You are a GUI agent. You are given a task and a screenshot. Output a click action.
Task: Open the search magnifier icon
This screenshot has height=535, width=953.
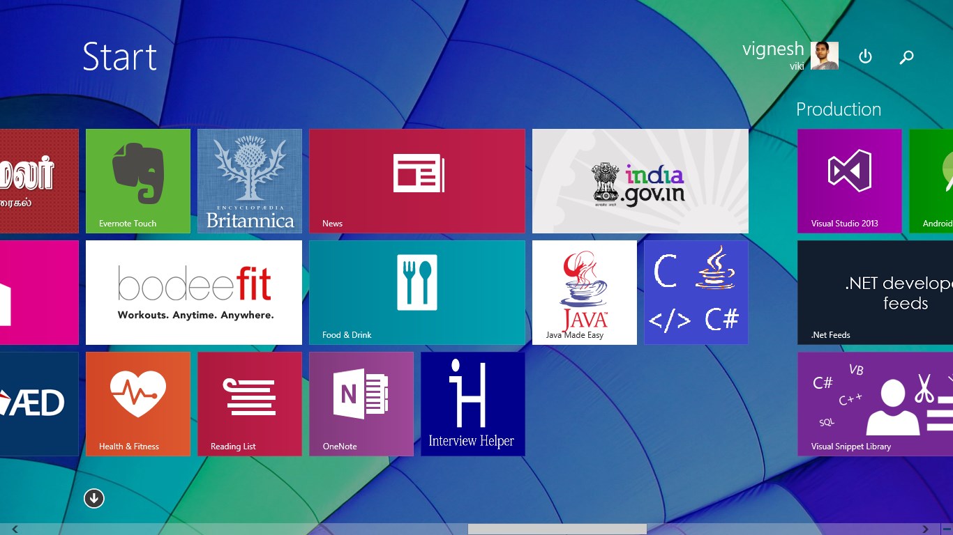906,57
